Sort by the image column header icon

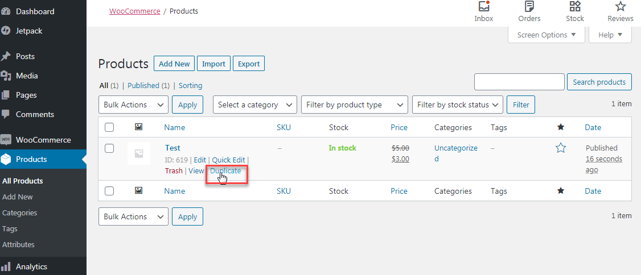click(138, 127)
